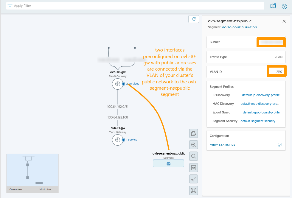The width and height of the screenshot is (292, 198).
Task: Click the export topology icon
Action: 193,133
